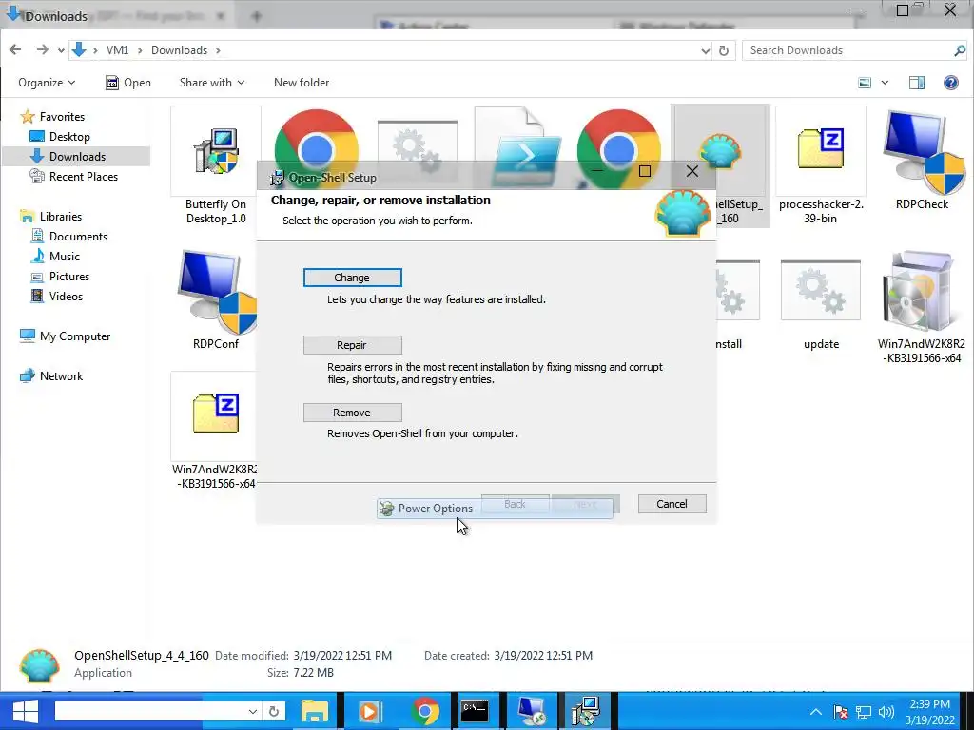Go back in Explorer navigation
The image size is (974, 730).
(x=15, y=49)
